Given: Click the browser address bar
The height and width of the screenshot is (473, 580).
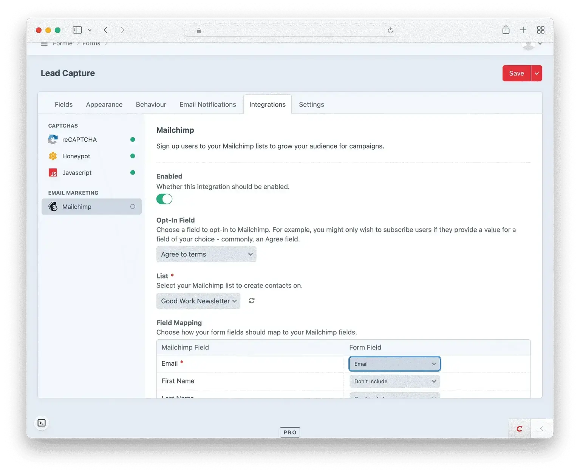Looking at the screenshot, I should pyautogui.click(x=289, y=30).
